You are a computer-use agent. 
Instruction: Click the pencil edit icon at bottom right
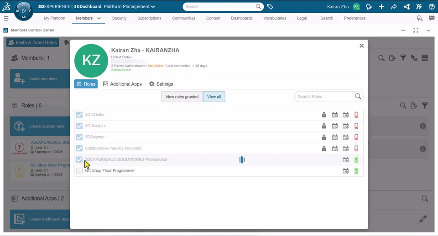422,219
